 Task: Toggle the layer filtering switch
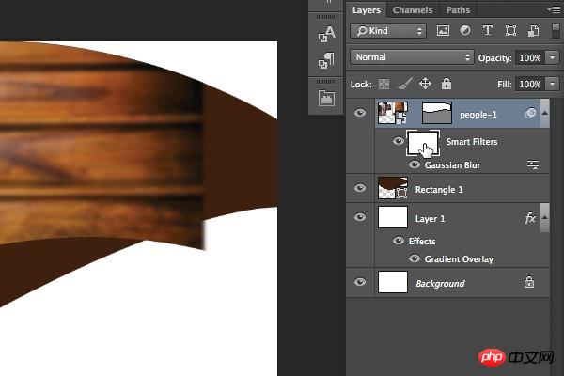[x=556, y=31]
